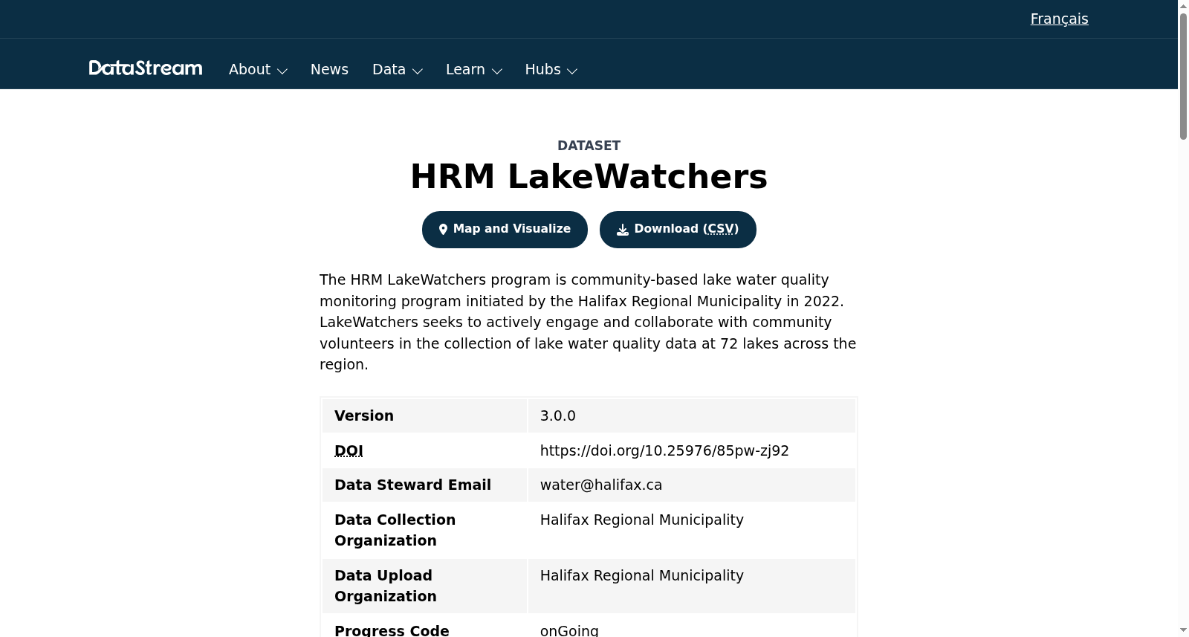Click the Data Collection Organization label

395,530
